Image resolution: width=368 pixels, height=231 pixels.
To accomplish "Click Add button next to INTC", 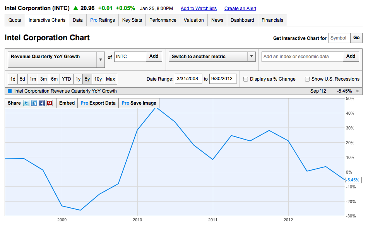I will (154, 57).
